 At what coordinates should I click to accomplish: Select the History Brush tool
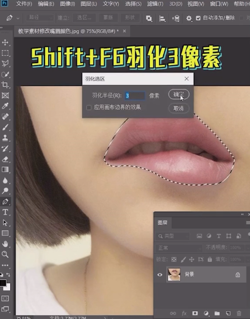[5, 149]
